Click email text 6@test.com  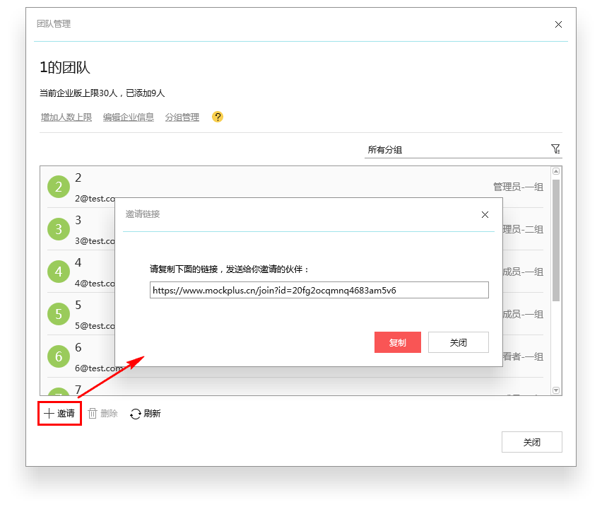tap(99, 368)
